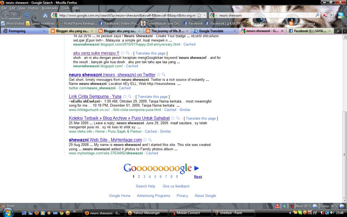Click the Show Desktop quick launch icon
The image size is (347, 217).
pyautogui.click(x=24, y=213)
